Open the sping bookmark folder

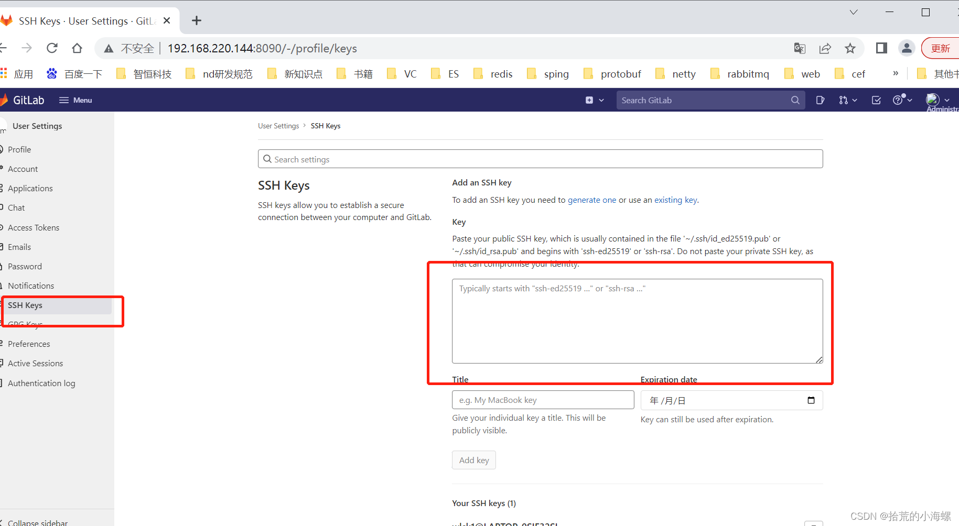coord(548,74)
